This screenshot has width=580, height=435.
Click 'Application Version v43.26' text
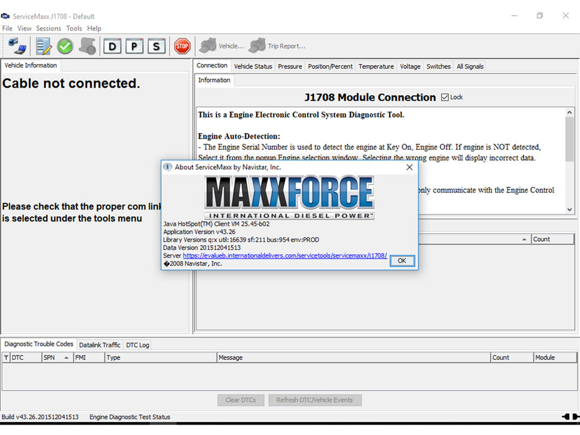click(200, 232)
